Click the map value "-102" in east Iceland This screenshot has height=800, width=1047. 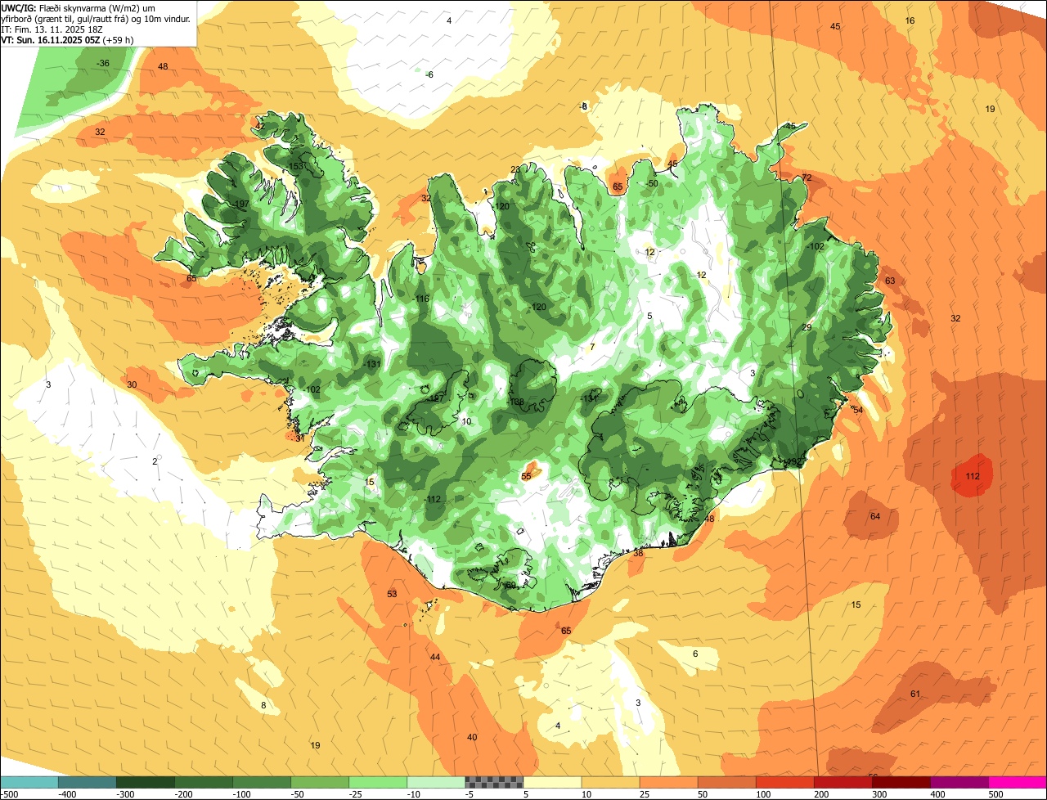point(816,246)
